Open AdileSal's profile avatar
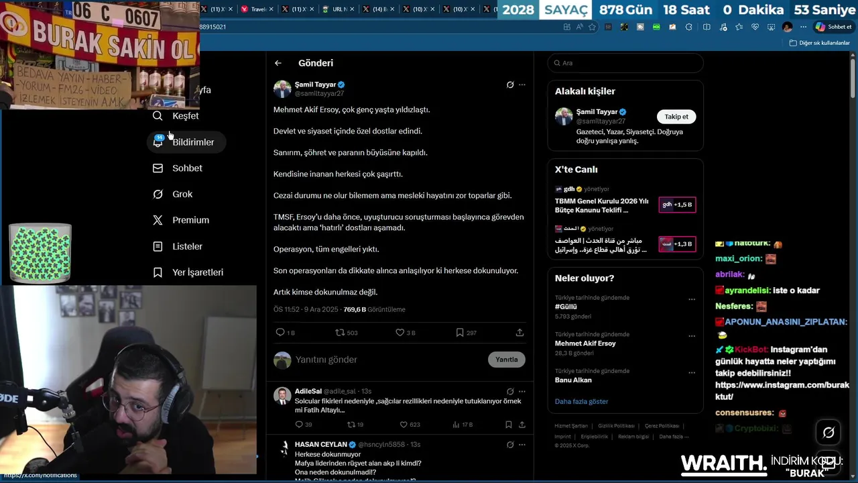 tap(282, 396)
